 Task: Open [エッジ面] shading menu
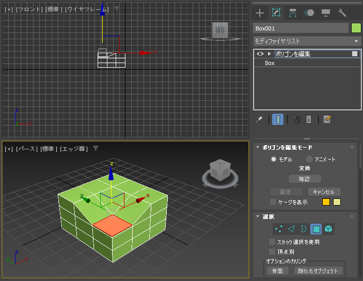[74, 149]
